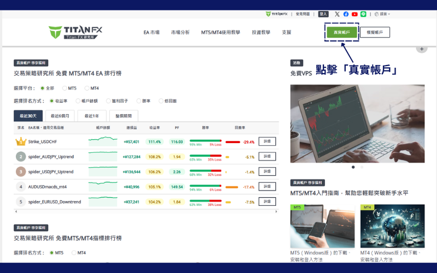Select the MT5 platform radio button

click(65, 88)
